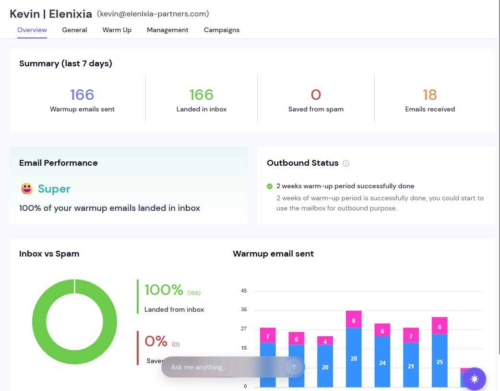Click the 'Outbound Status' heading
This screenshot has width=500, height=391.
(303, 163)
